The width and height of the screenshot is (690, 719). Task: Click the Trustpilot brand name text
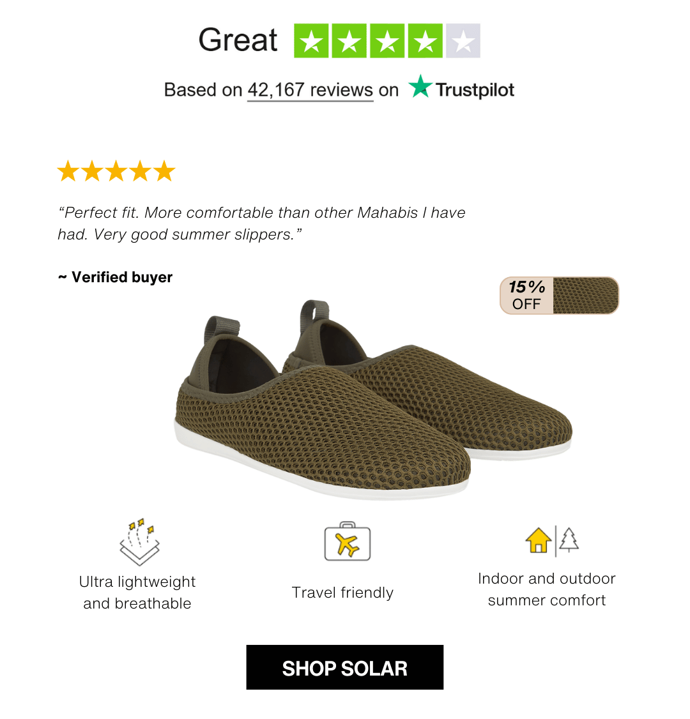[475, 90]
